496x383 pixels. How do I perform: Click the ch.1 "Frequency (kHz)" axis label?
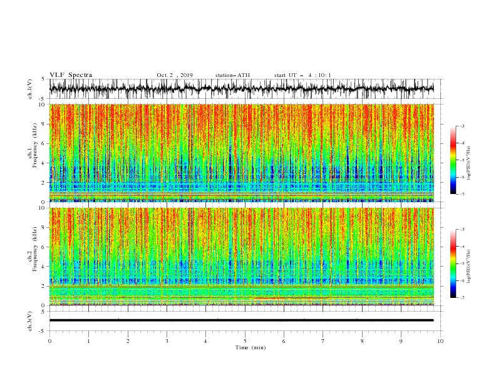(34, 145)
